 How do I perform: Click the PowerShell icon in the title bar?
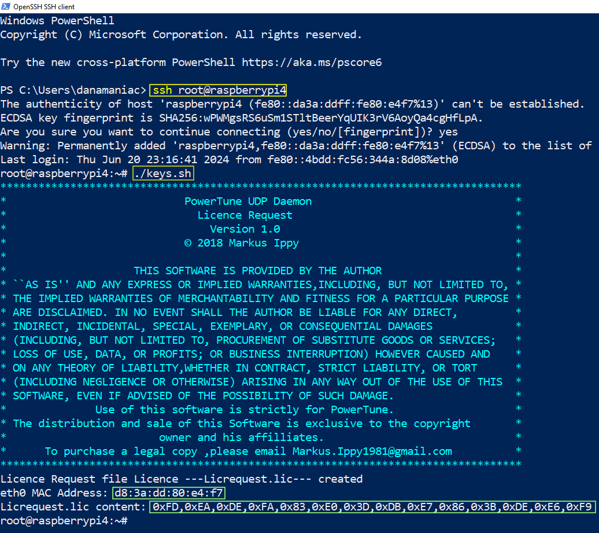pyautogui.click(x=6, y=6)
